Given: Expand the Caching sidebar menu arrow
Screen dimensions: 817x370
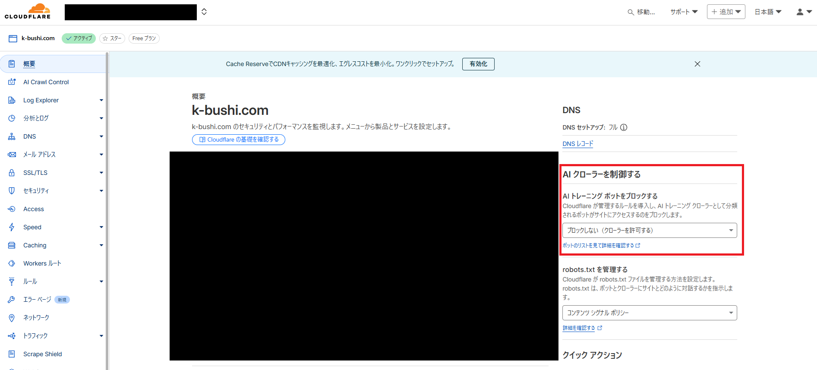Looking at the screenshot, I should (x=101, y=245).
